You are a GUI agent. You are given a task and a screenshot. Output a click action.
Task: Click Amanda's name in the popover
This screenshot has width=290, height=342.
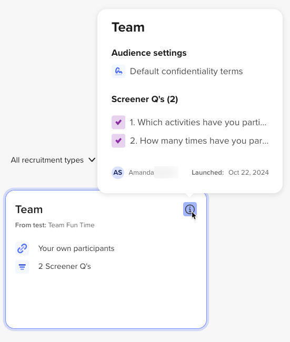click(141, 173)
